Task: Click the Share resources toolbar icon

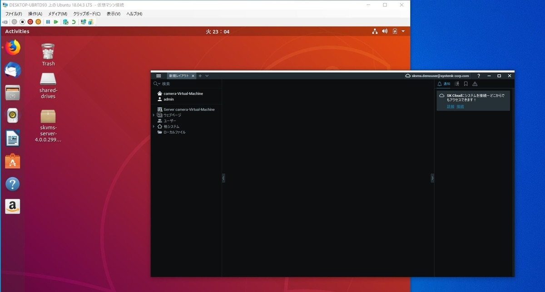Action: [91, 22]
